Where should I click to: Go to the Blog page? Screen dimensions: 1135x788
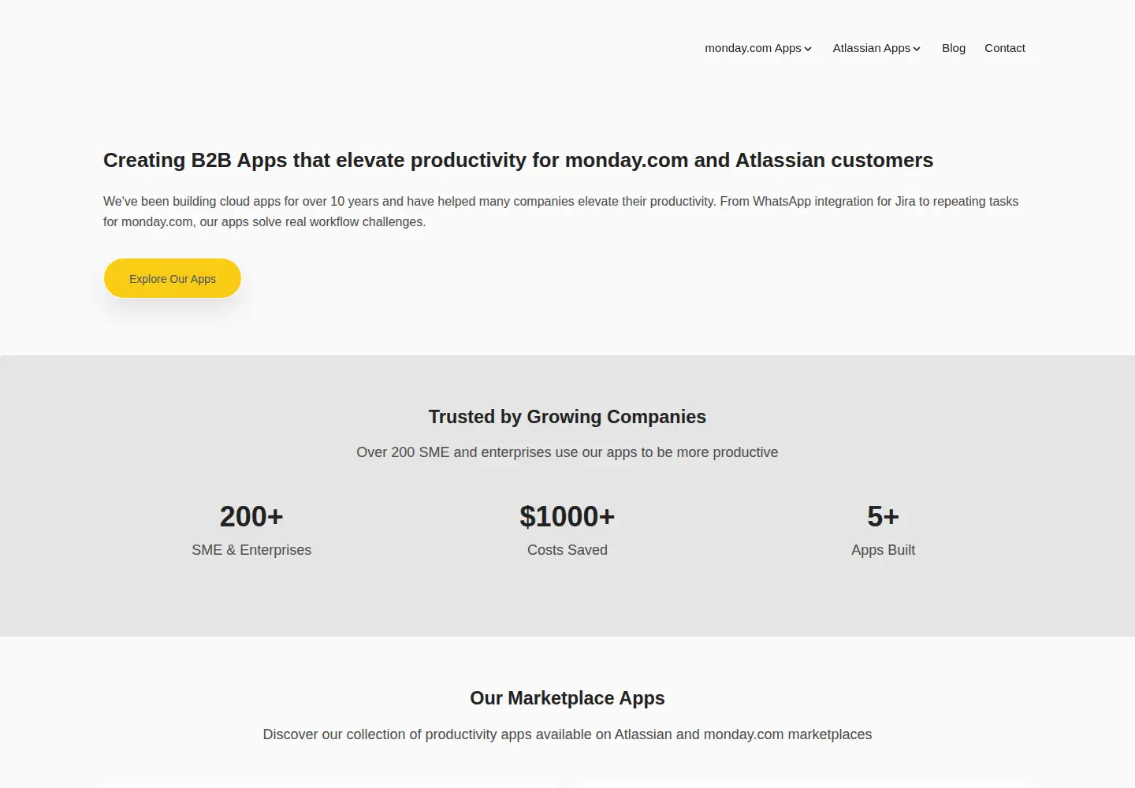click(954, 48)
